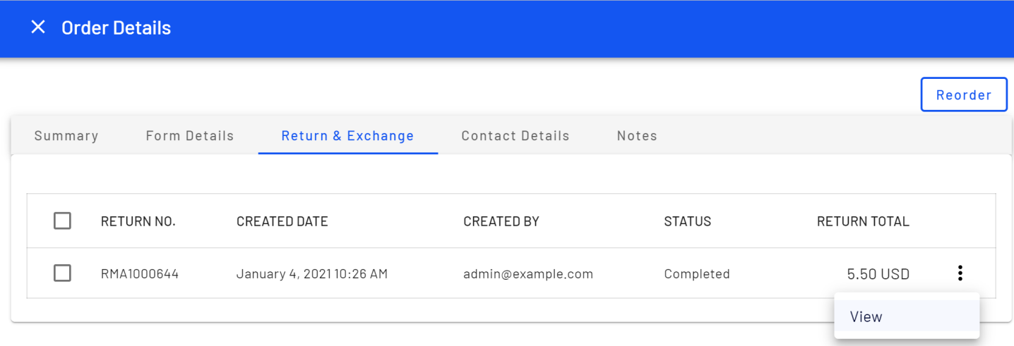Screen dimensions: 1014x346
Task: Click the Created Date column header
Action: (282, 221)
